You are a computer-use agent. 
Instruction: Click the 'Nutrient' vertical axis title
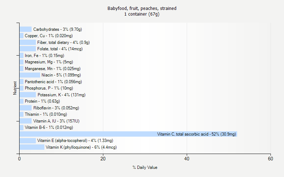click(15, 88)
